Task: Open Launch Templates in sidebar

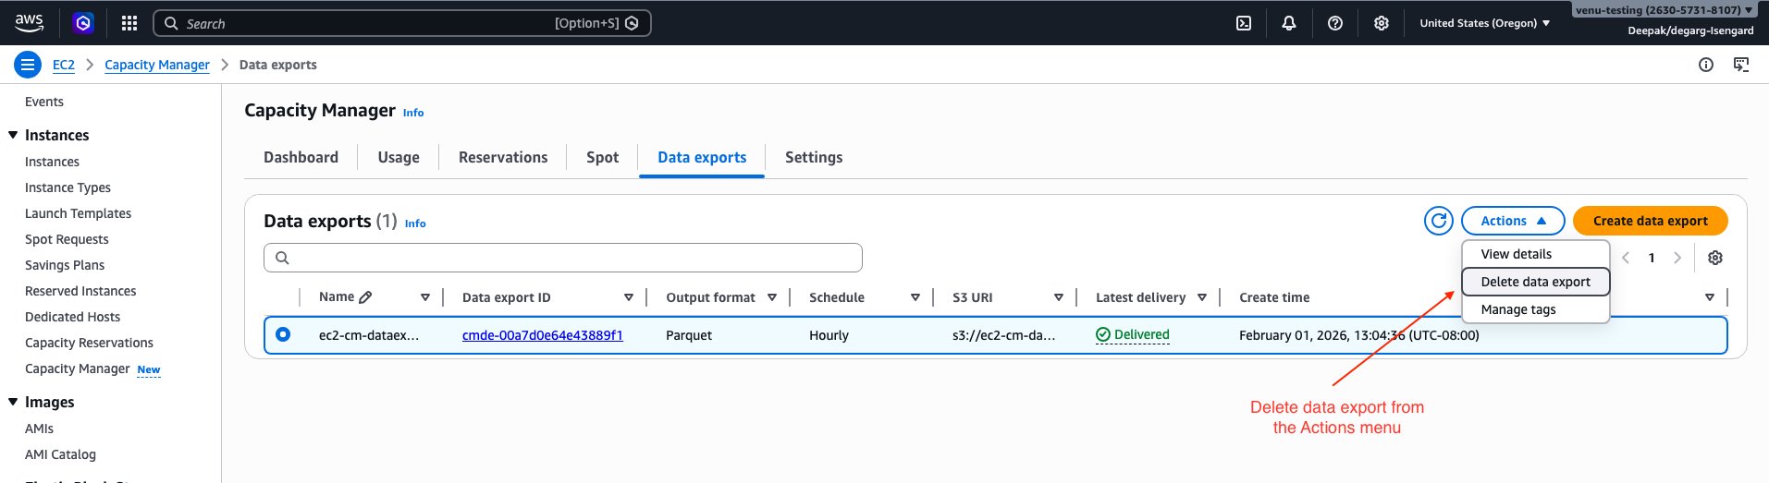Action: tap(78, 213)
